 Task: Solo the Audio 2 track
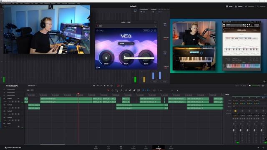coord(16,108)
